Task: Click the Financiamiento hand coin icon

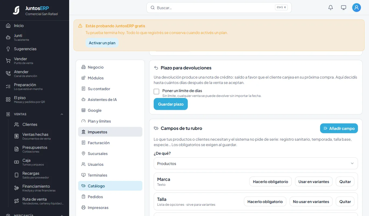Action: click(16, 188)
